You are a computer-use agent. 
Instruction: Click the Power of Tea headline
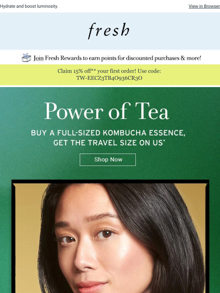point(107,111)
